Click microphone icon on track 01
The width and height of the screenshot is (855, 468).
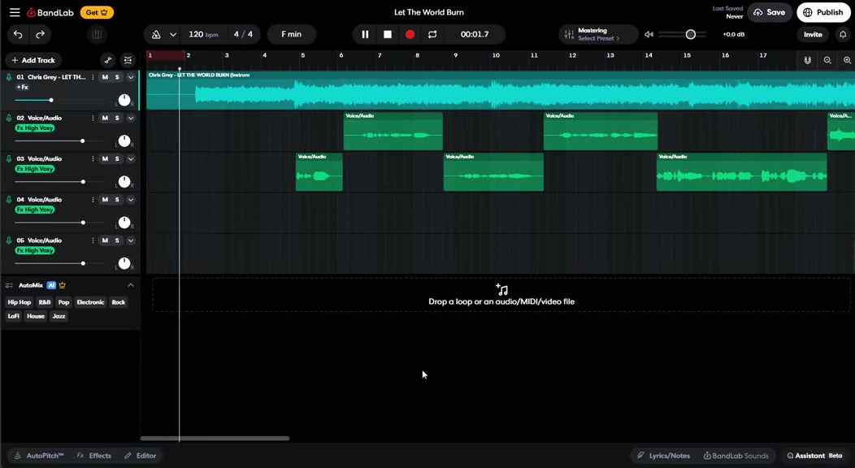point(9,77)
